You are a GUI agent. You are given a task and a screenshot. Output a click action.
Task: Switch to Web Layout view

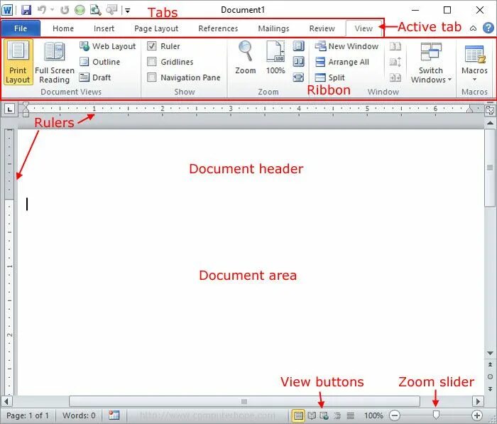(x=107, y=46)
